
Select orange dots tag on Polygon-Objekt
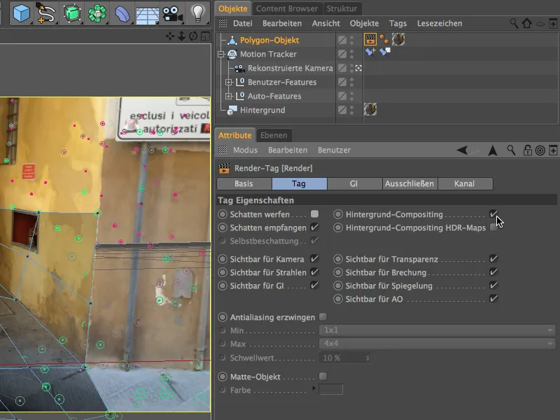coord(384,39)
